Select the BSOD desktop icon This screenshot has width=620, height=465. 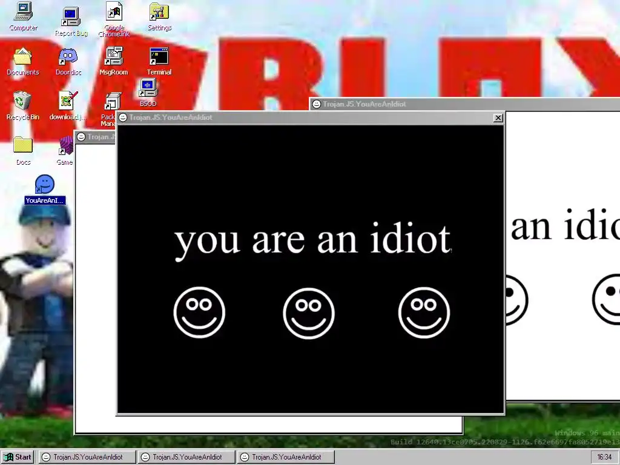tap(148, 93)
